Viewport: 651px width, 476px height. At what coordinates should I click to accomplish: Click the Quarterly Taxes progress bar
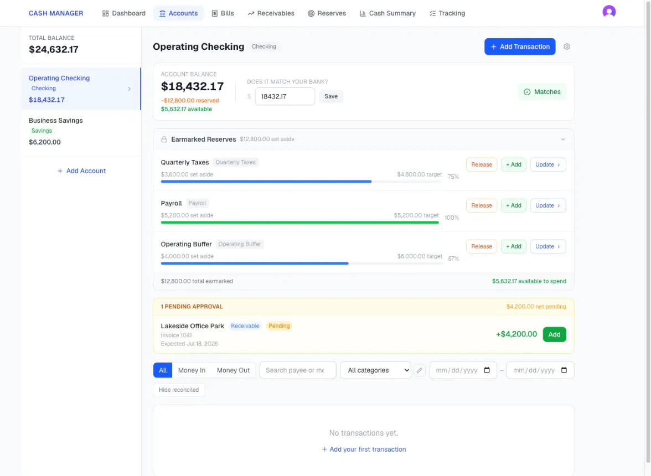[301, 182]
